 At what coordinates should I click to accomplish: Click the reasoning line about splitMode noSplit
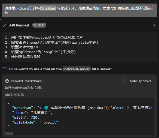[x=40, y=52]
